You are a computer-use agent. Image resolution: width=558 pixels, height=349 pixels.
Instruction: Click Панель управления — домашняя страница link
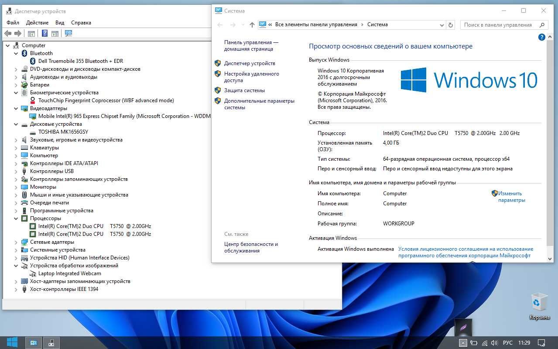click(x=251, y=46)
